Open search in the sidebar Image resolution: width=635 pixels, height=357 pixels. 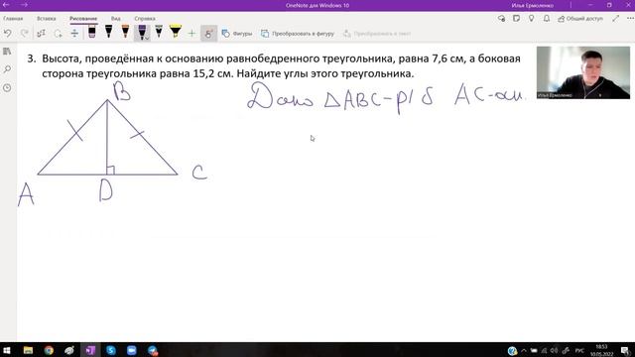click(x=7, y=69)
